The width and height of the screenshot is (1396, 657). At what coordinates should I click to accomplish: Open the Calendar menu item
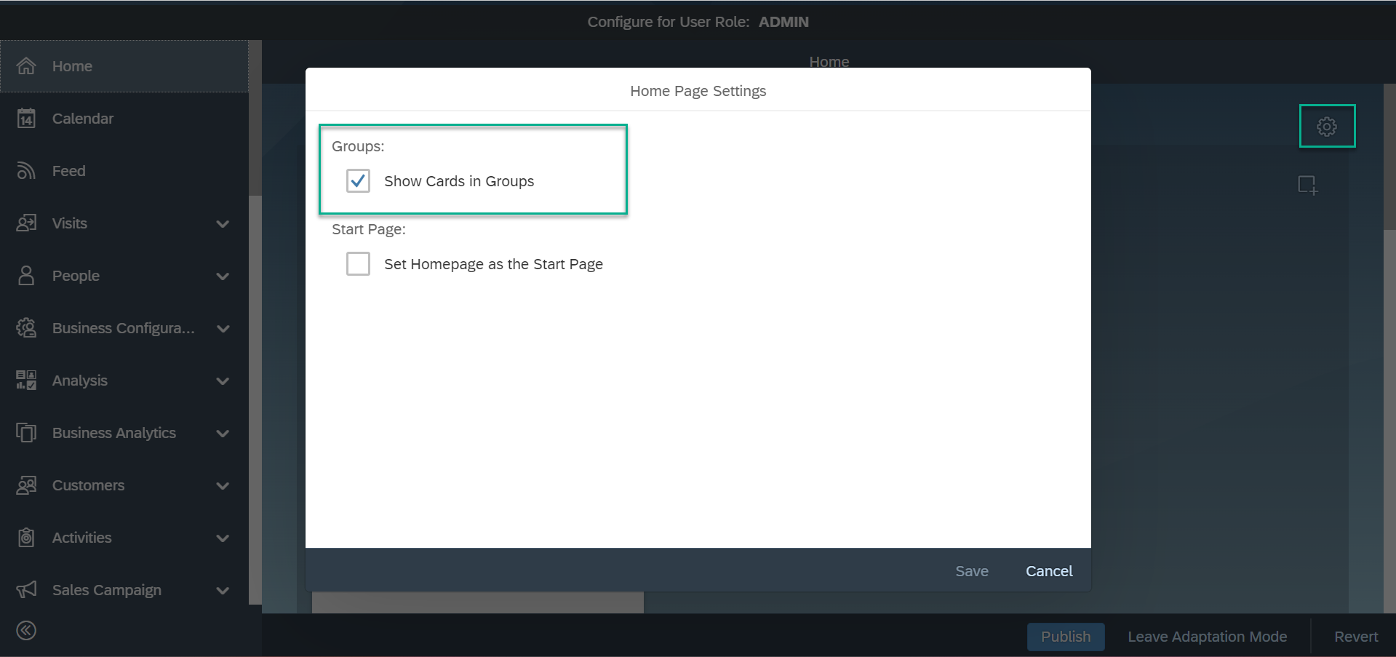click(x=124, y=119)
